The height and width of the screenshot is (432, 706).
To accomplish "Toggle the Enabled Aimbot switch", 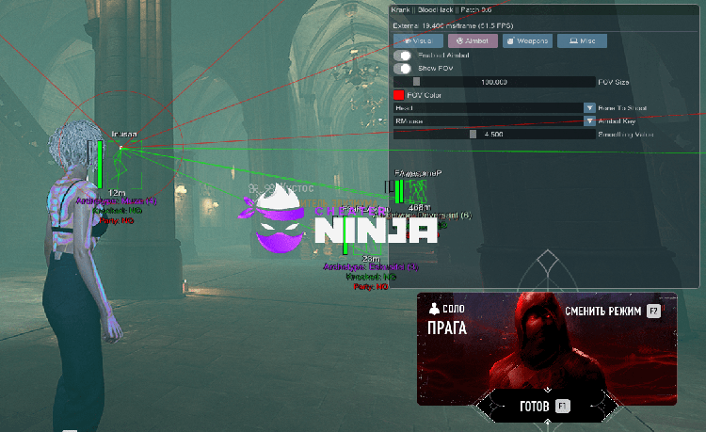I will pos(402,56).
